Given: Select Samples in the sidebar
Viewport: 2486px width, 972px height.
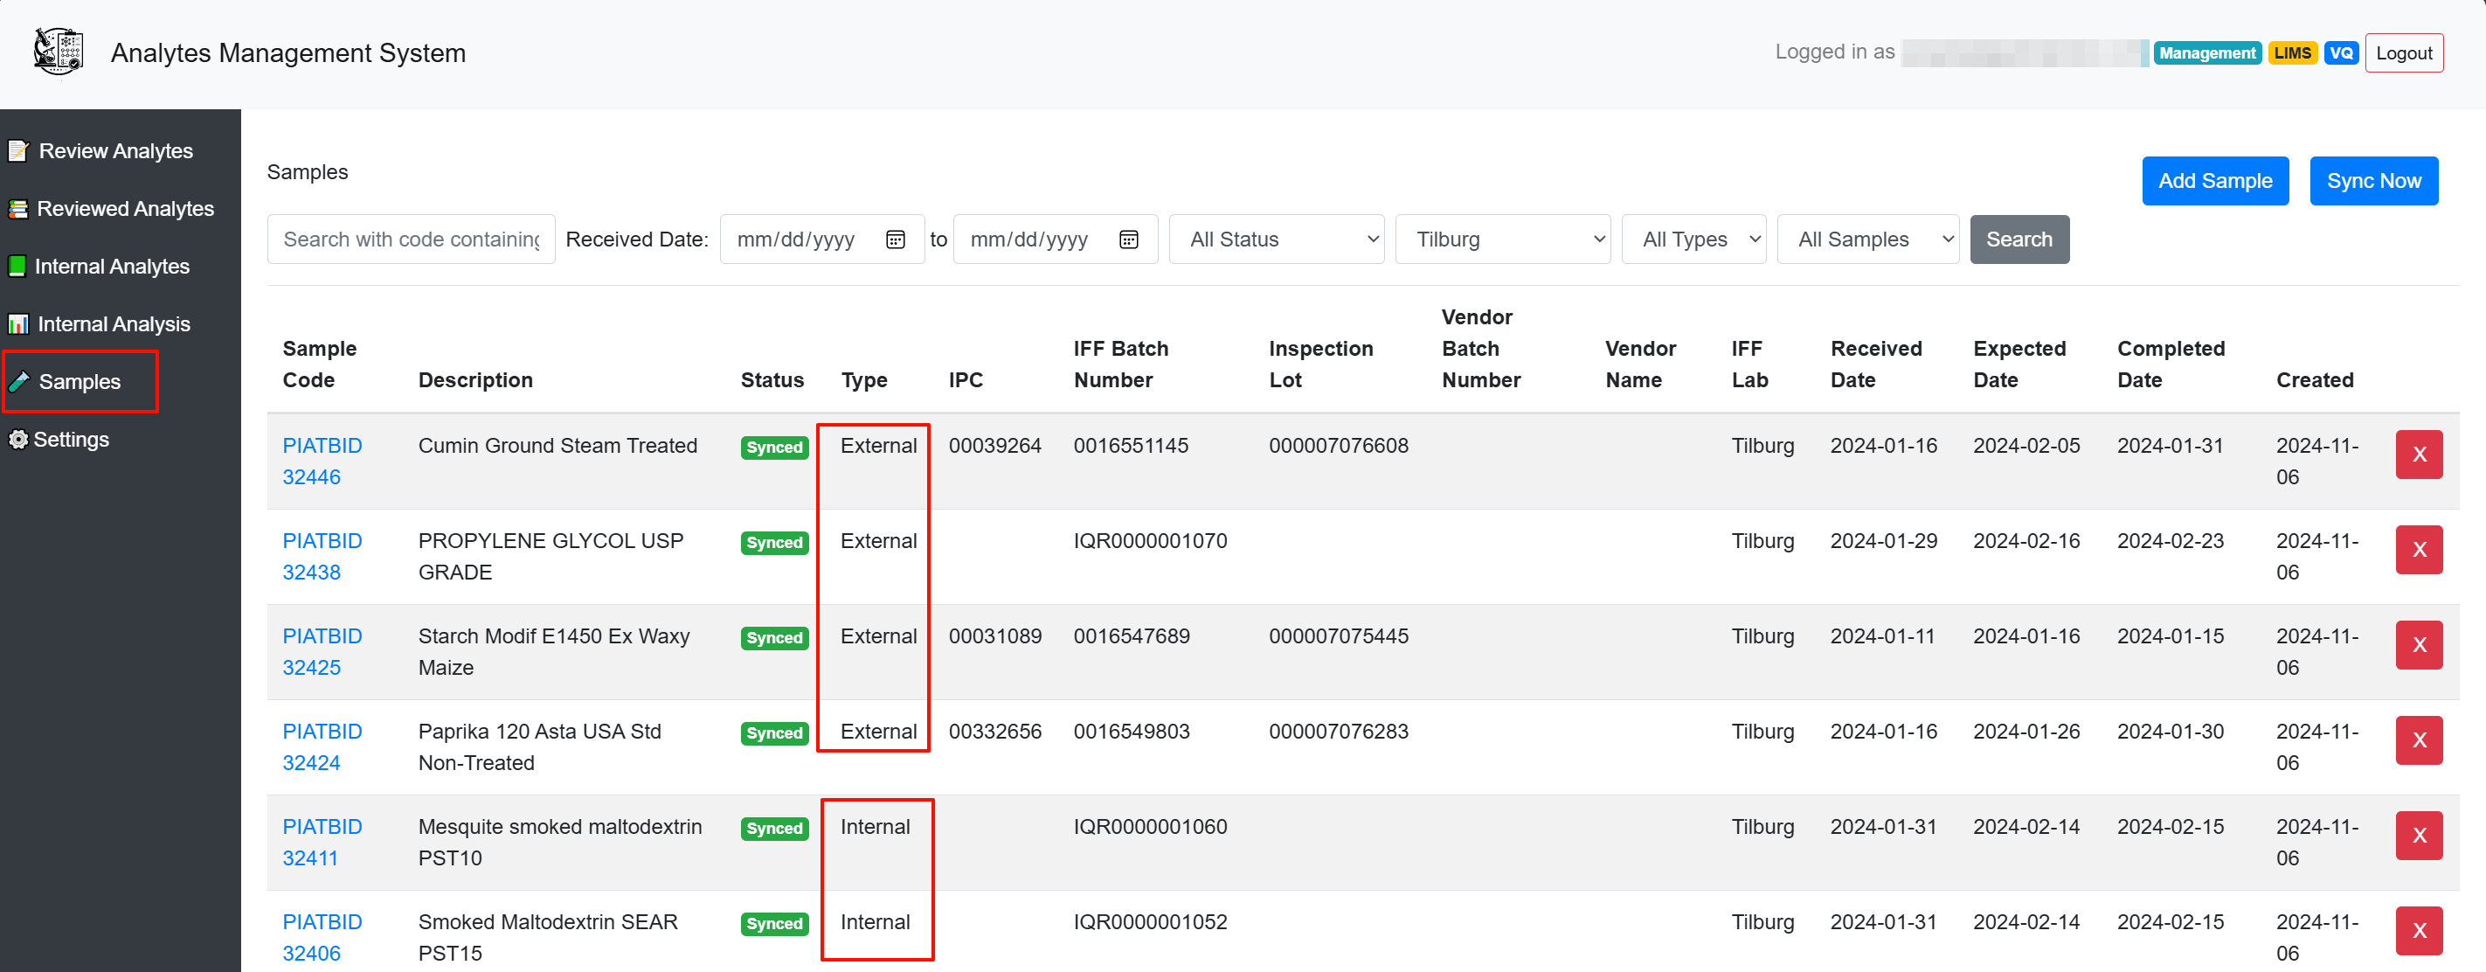Looking at the screenshot, I should pos(80,382).
